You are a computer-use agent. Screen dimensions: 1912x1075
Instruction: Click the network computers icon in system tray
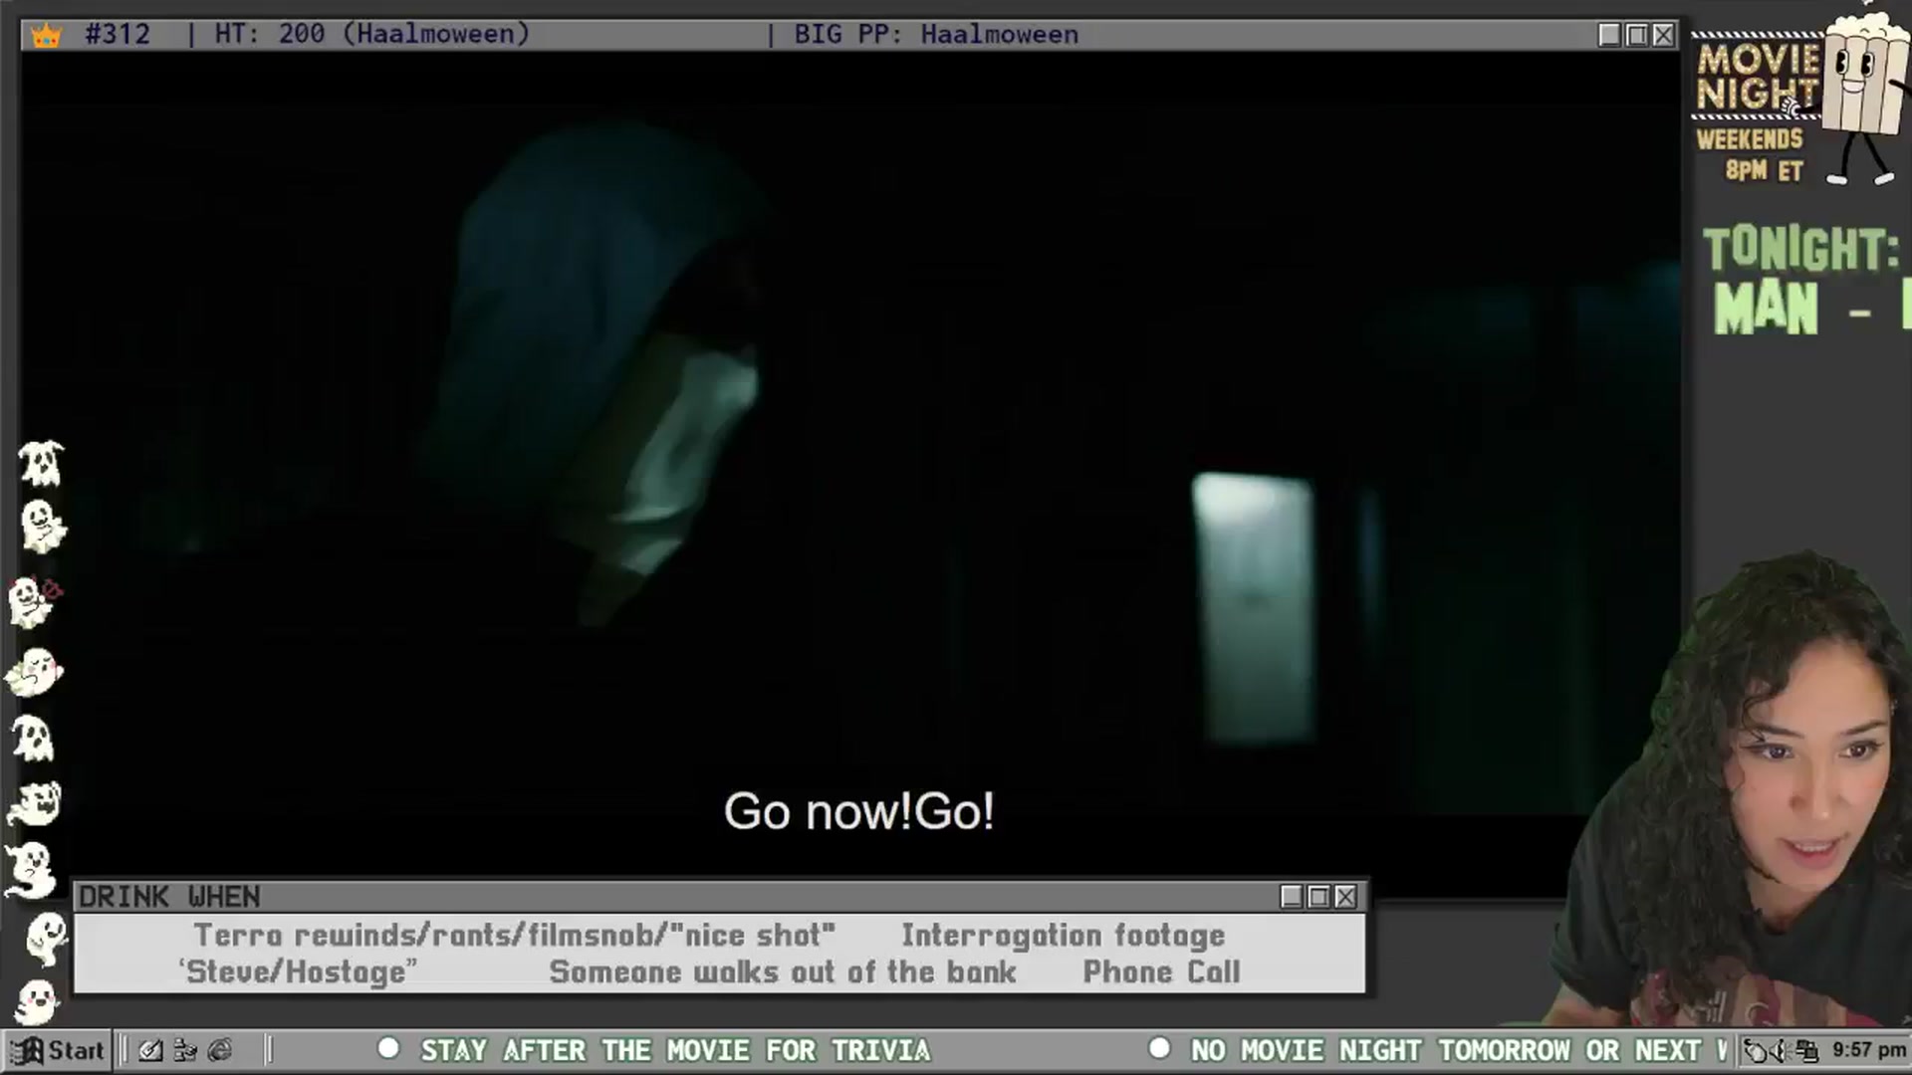point(1807,1050)
